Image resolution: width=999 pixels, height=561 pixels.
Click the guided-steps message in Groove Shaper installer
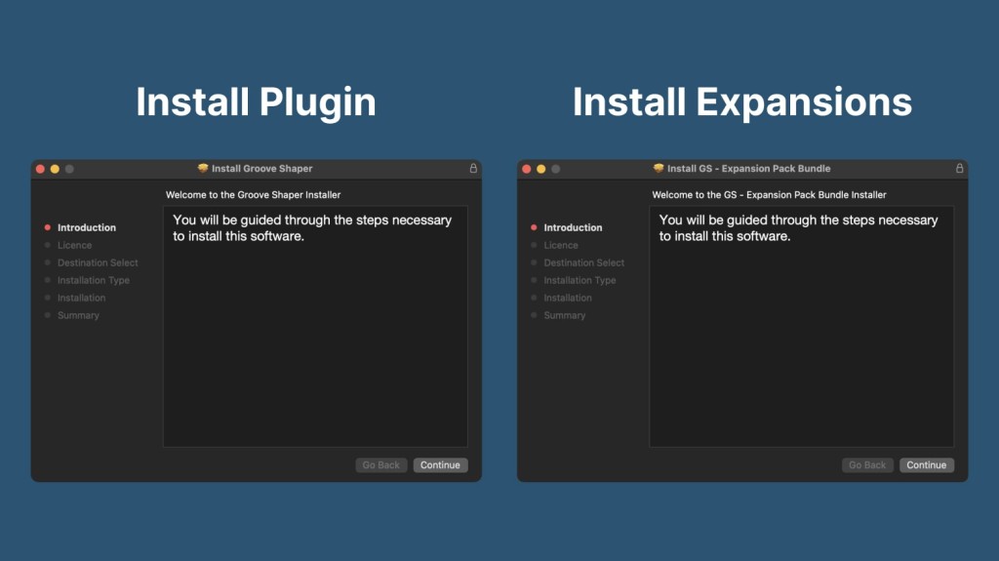pyautogui.click(x=312, y=228)
